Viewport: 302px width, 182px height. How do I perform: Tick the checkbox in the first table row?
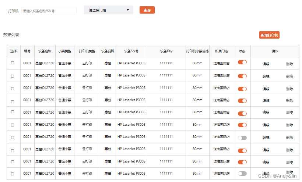13,63
